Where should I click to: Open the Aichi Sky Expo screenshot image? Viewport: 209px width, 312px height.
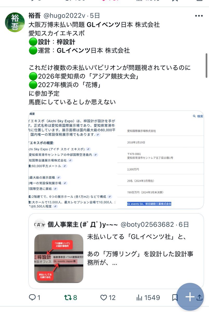pyautogui.click(x=116, y=160)
